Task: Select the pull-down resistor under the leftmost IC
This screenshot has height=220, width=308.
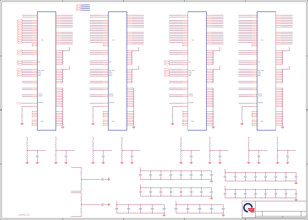Action: click(22, 116)
